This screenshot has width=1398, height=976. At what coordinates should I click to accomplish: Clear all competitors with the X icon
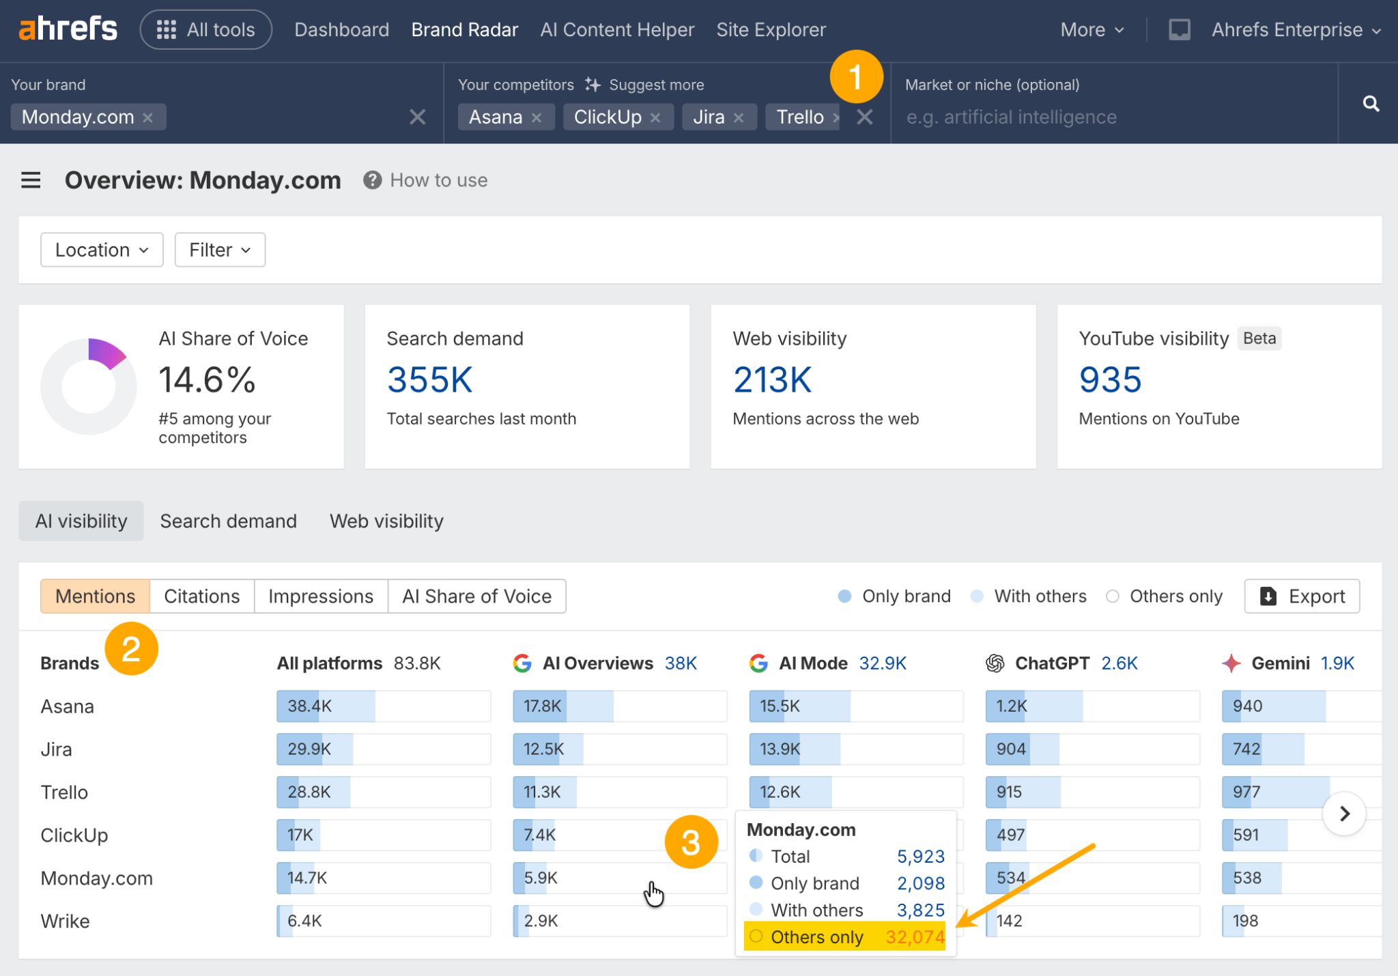(x=865, y=117)
